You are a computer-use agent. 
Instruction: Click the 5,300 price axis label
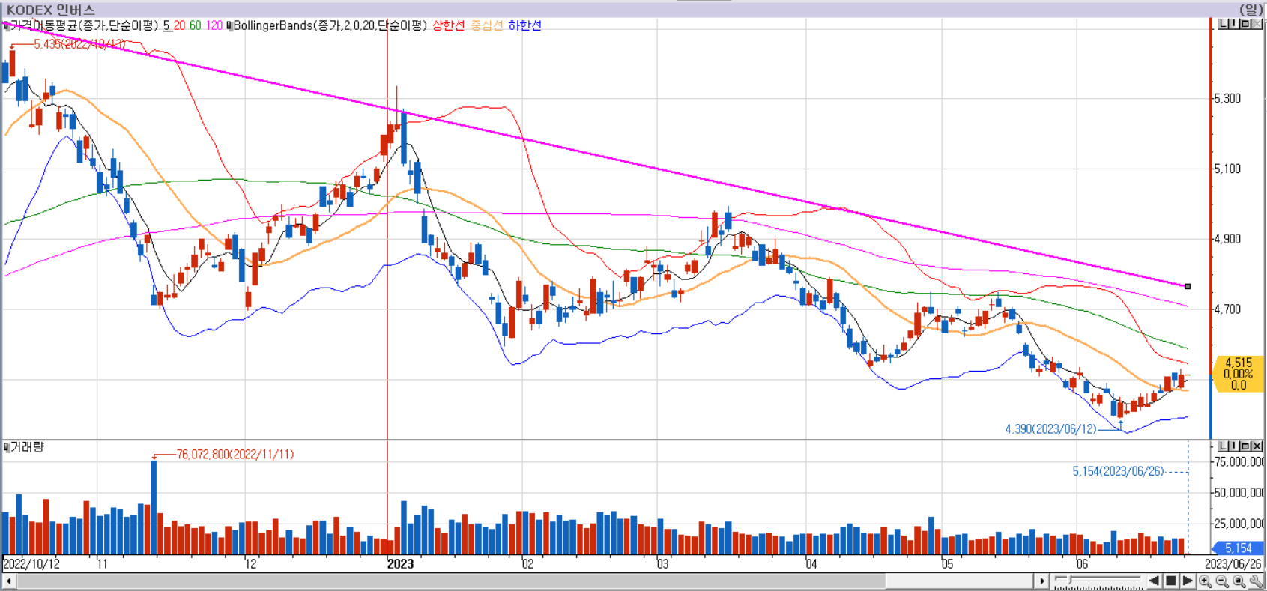1227,98
